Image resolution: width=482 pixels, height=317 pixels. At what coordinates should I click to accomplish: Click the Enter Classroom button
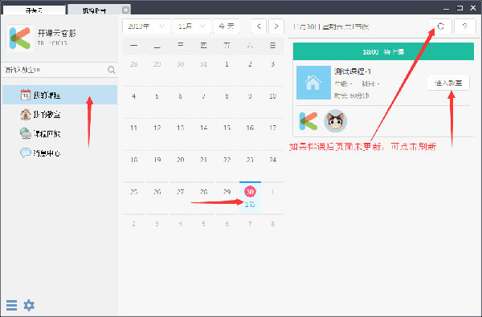click(448, 83)
